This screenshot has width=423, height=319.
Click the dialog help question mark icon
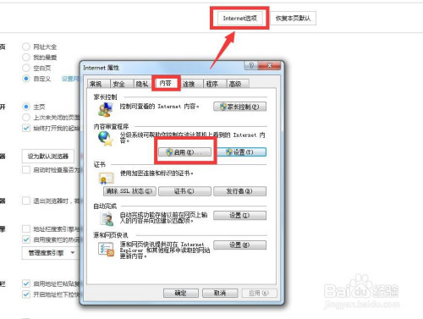click(x=252, y=65)
